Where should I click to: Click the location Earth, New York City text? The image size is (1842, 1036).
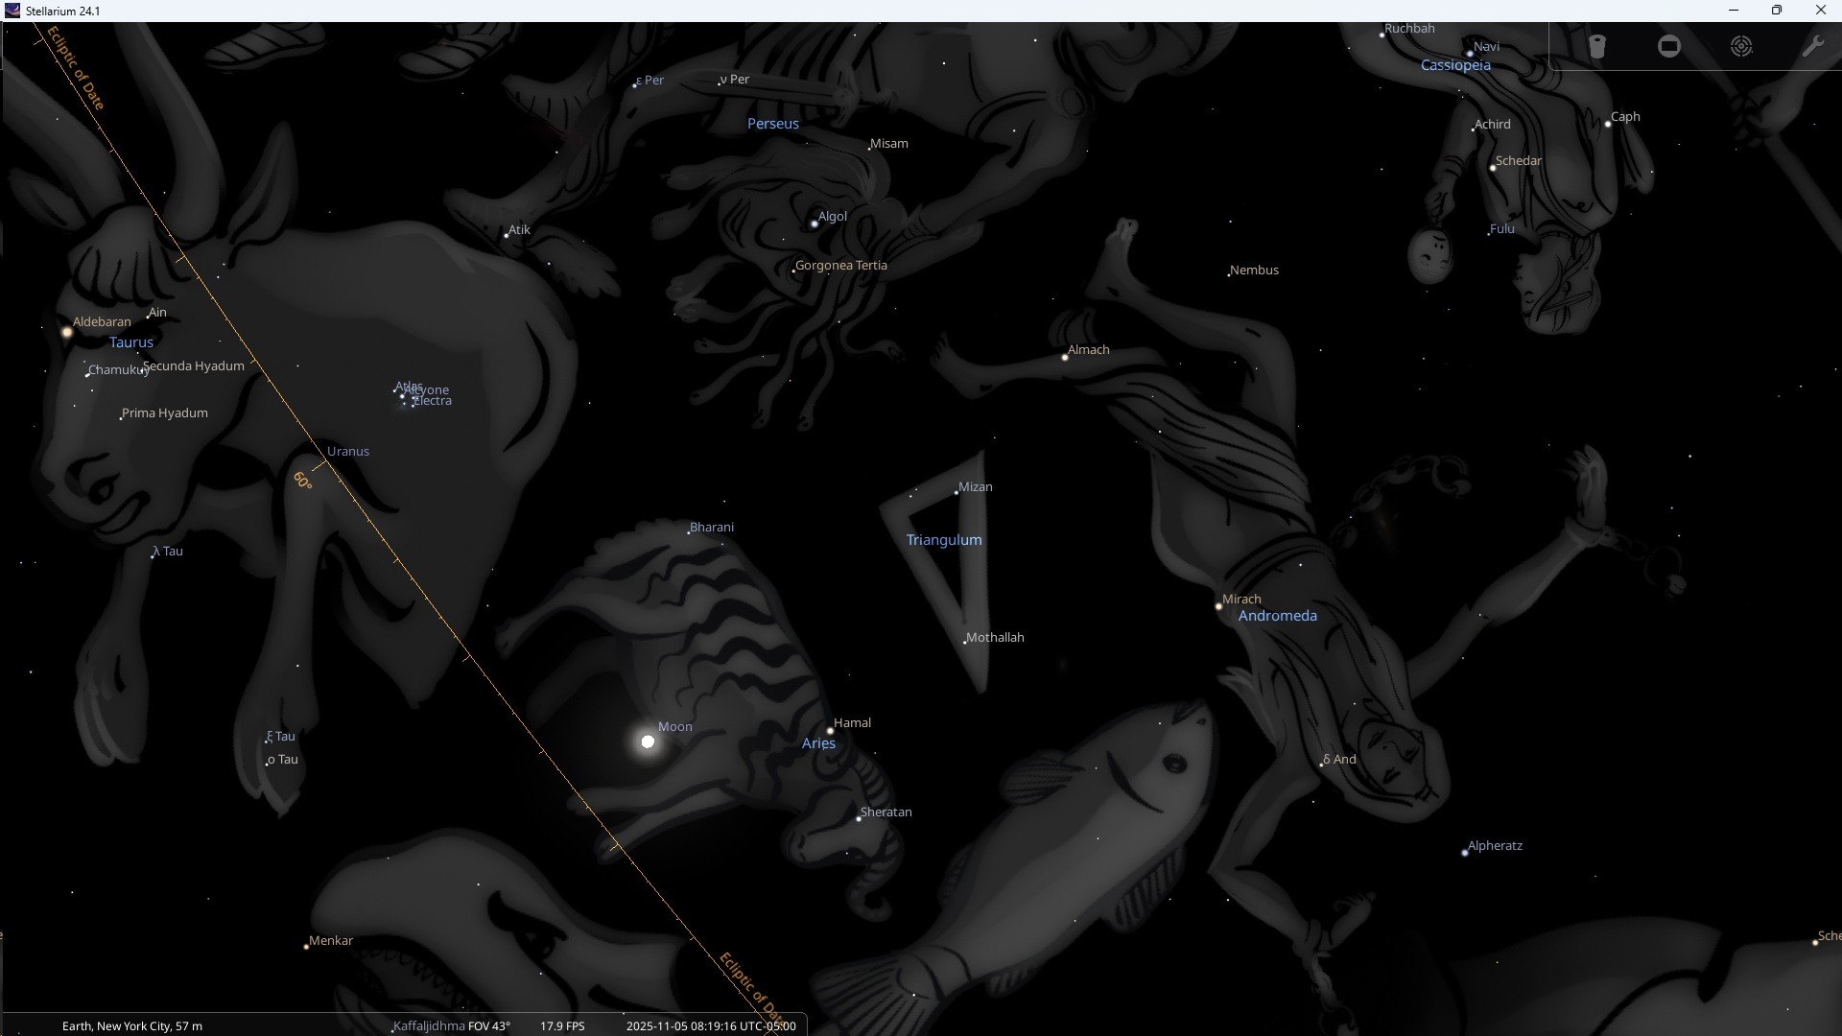tap(132, 1025)
